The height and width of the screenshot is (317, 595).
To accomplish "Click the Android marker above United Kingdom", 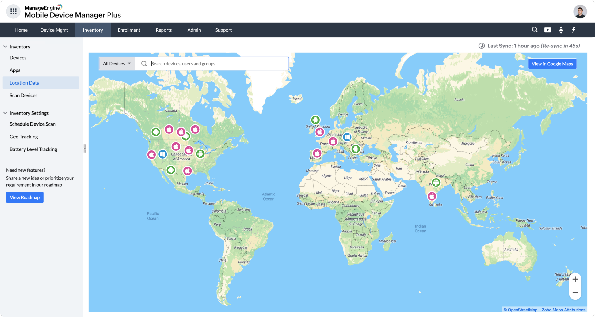I will [x=315, y=120].
